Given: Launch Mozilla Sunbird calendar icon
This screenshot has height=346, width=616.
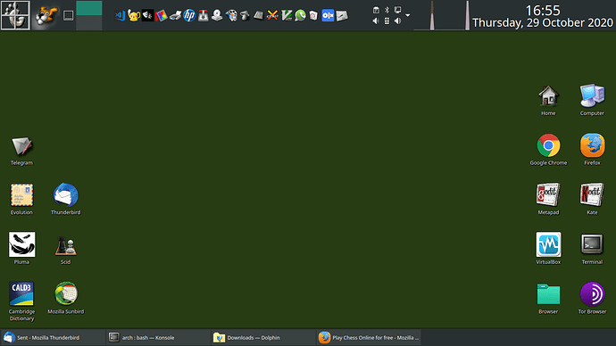Looking at the screenshot, I should (65, 293).
